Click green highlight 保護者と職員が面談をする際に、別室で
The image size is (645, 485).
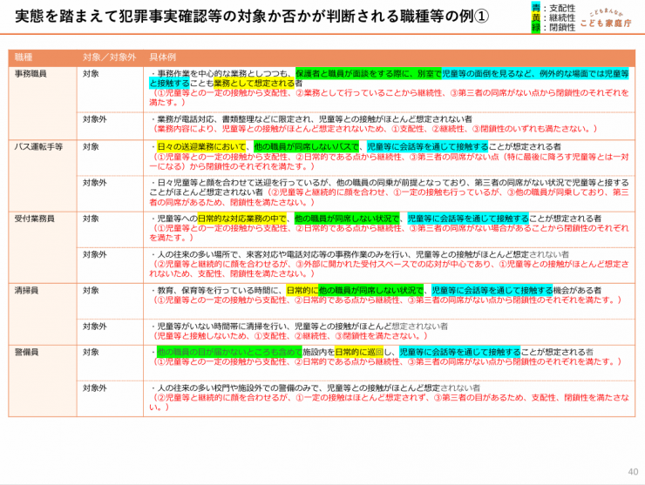click(369, 73)
